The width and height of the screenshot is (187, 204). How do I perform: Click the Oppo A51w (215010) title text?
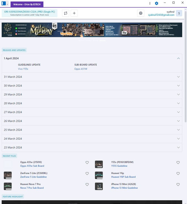(x=31, y=162)
